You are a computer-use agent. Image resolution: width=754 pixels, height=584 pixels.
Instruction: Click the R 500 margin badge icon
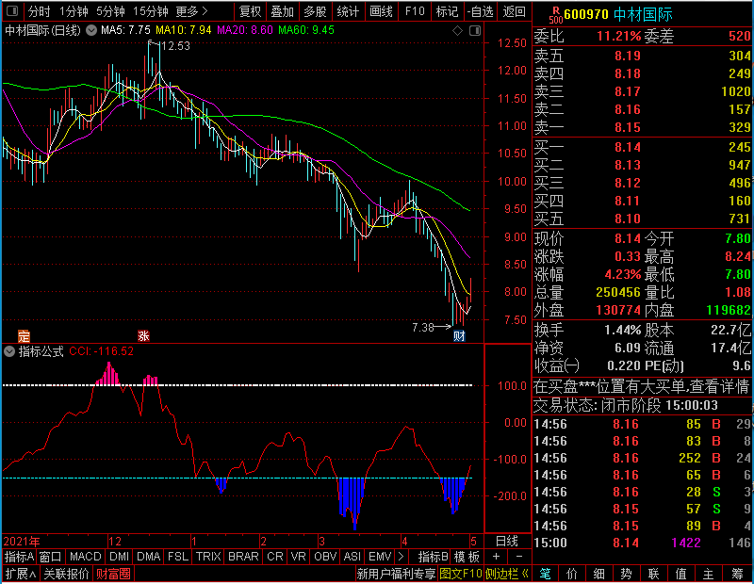[x=556, y=15]
